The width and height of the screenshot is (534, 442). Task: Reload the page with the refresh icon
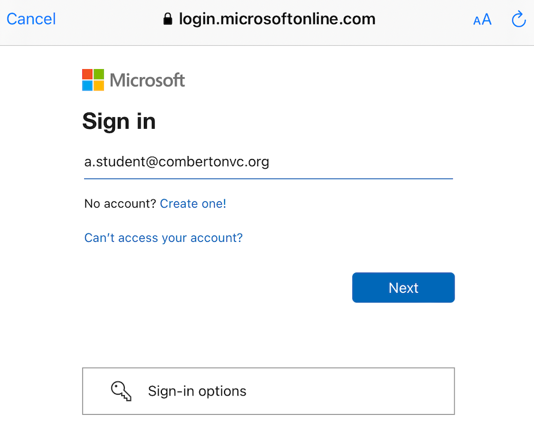click(519, 19)
